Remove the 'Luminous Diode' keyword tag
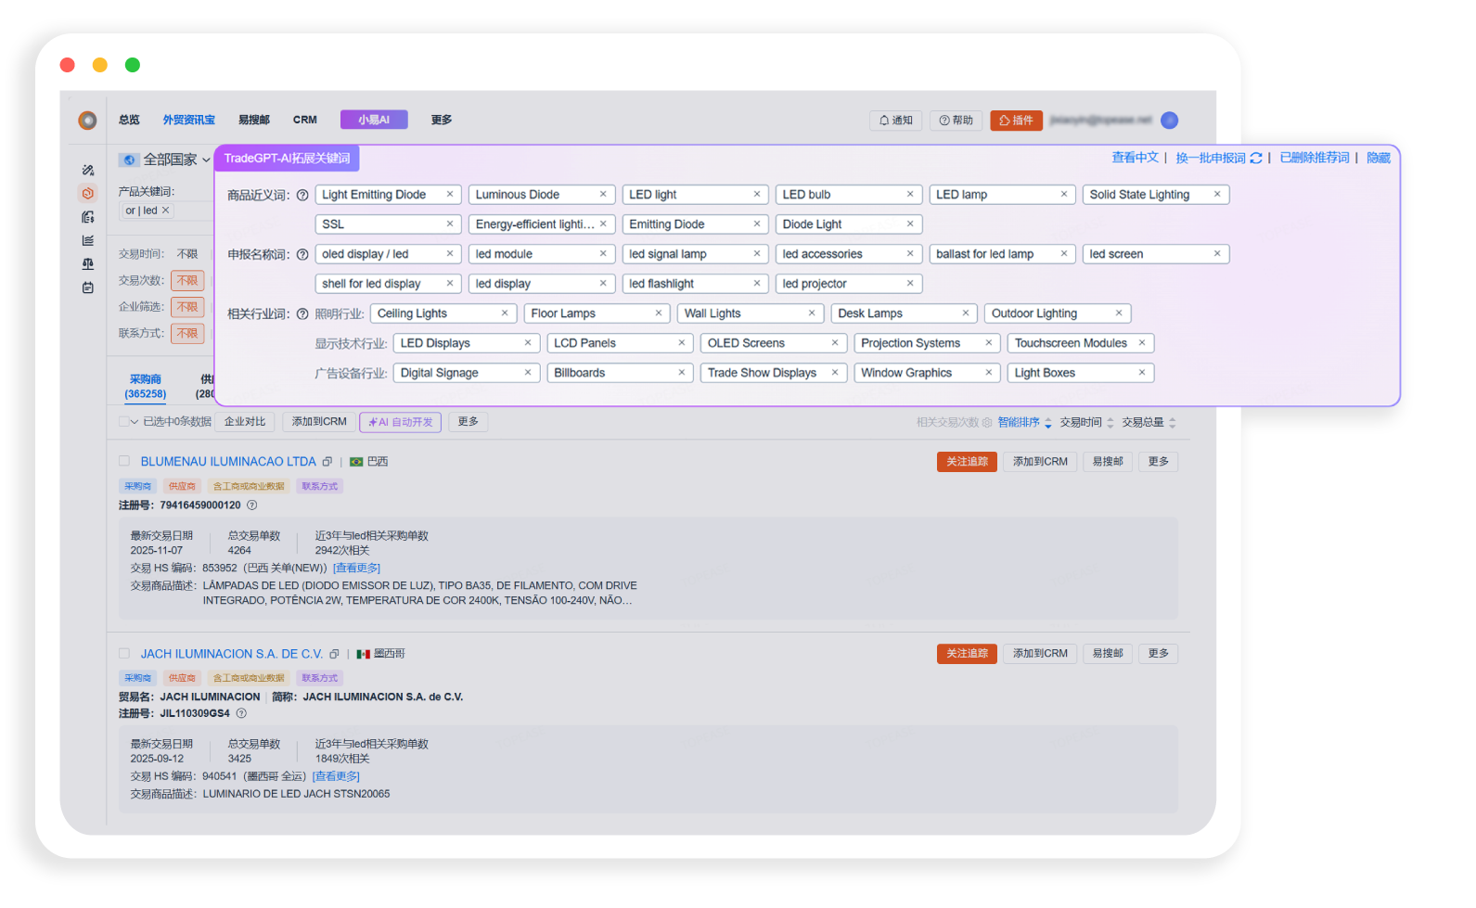The width and height of the screenshot is (1476, 908). (x=603, y=195)
